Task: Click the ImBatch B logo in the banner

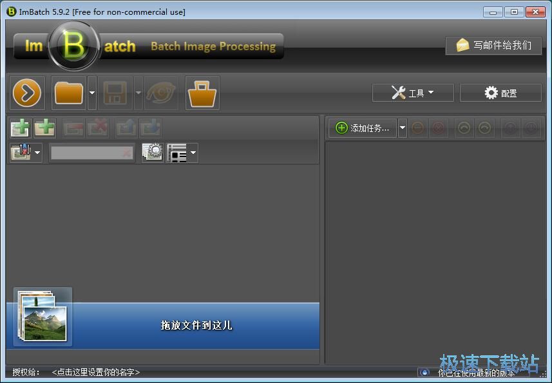Action: 73,45
